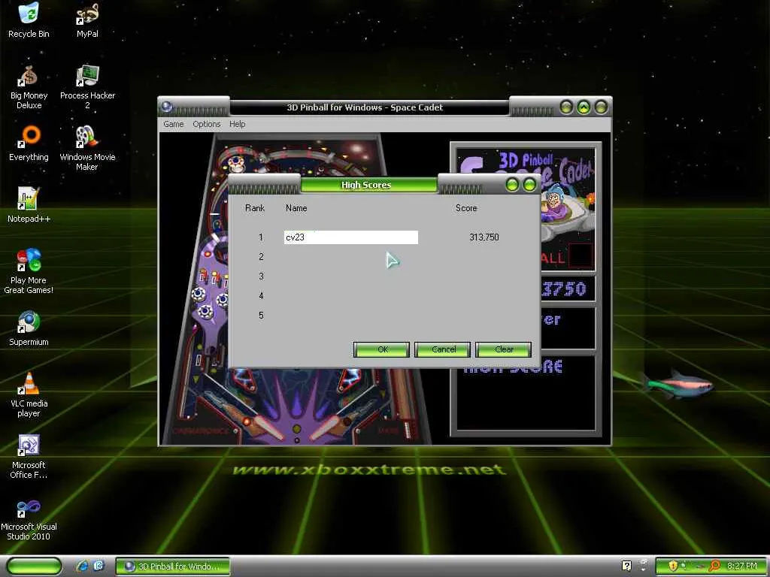
Task: Select the Supermium browser desktop icon
Action: 29,328
